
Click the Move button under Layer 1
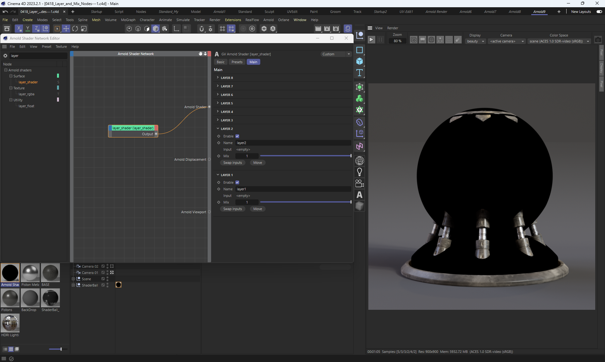pos(257,209)
